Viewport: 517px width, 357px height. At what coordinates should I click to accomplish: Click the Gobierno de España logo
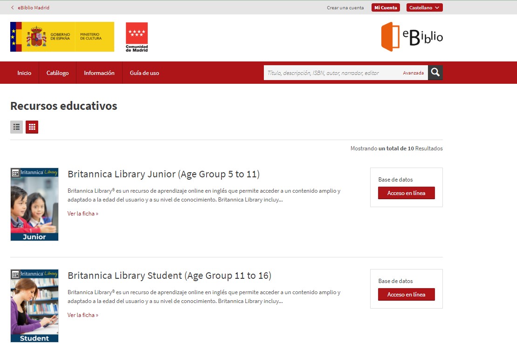(62, 37)
